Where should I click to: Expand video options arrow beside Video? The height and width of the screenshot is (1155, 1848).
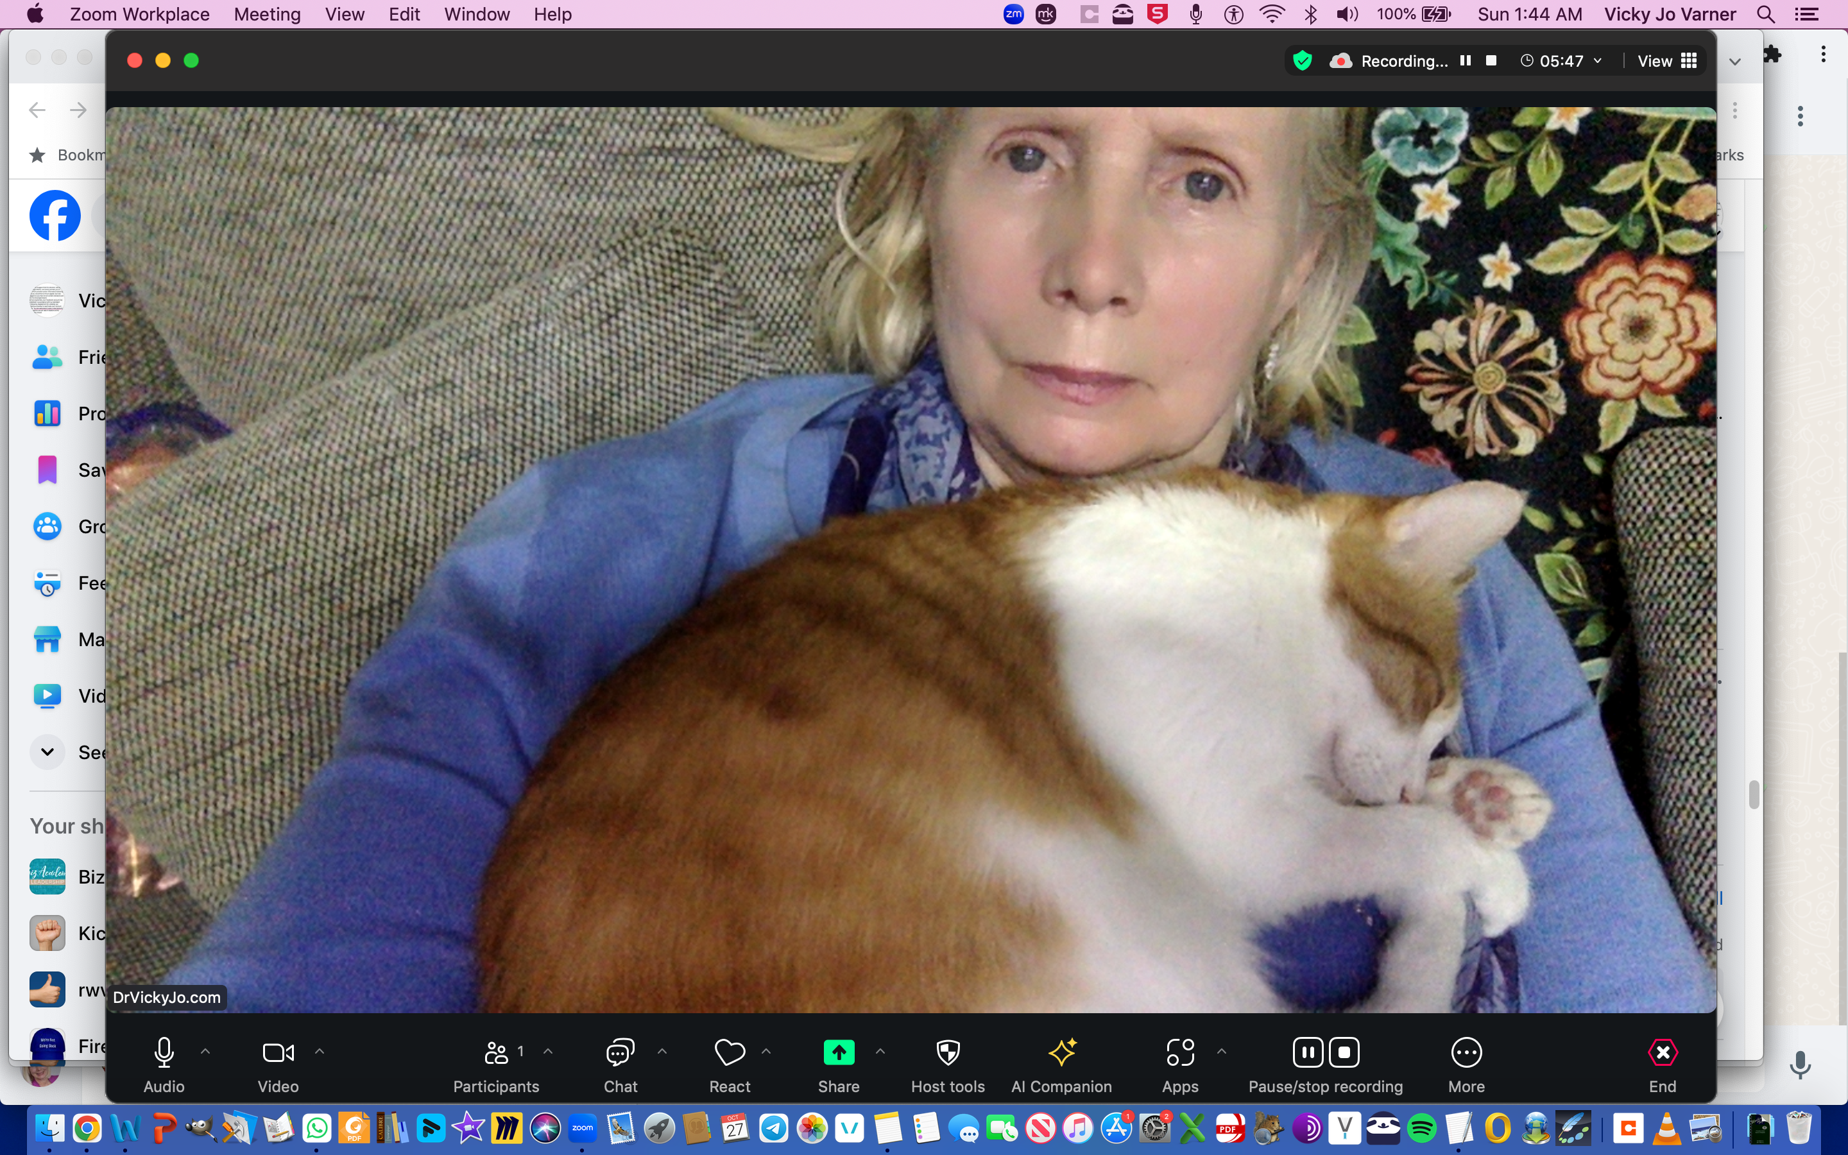[320, 1052]
